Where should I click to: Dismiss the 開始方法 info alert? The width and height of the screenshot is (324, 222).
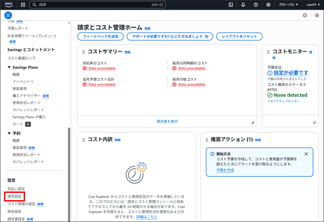click(x=306, y=154)
